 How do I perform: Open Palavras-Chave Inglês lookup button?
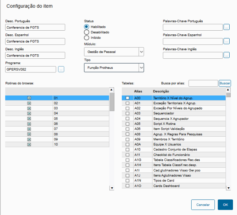(226, 55)
